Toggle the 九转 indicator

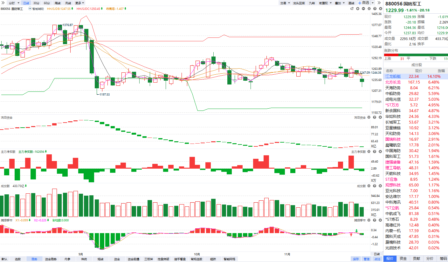click(312, 3)
